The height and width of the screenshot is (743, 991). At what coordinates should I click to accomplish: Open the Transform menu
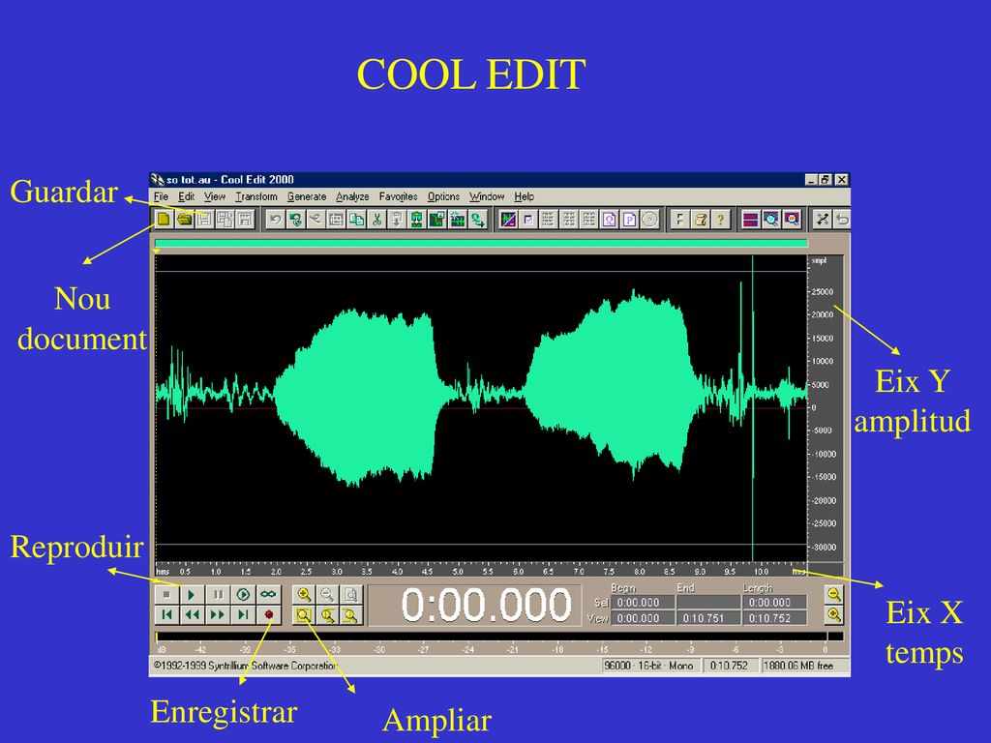pos(256,196)
